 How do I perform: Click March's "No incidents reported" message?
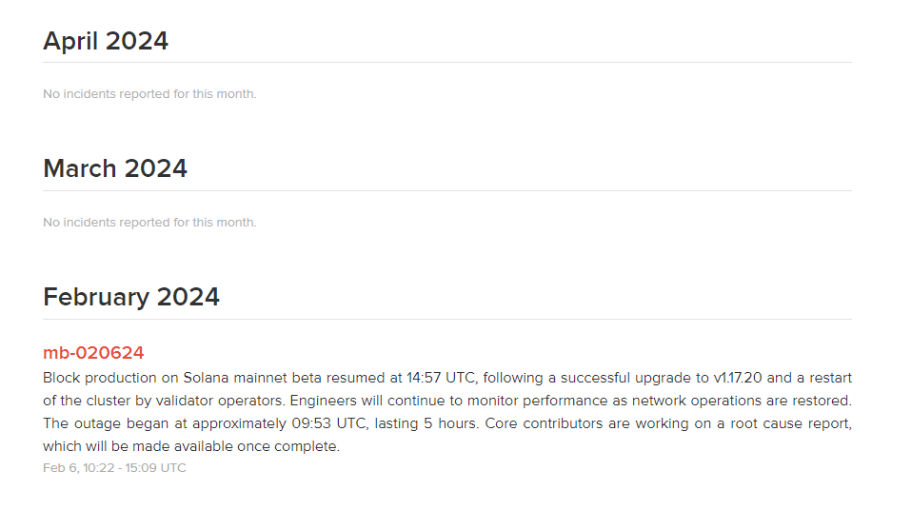tap(149, 223)
